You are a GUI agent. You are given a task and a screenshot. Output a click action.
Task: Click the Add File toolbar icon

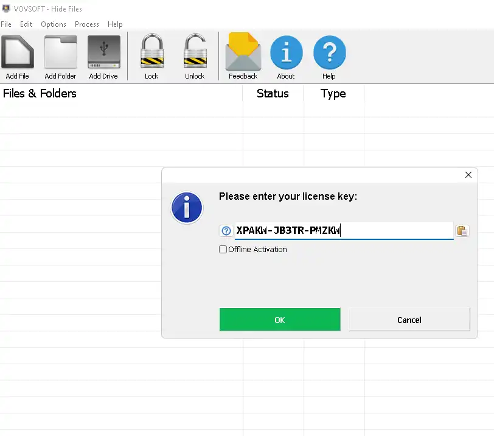coord(17,53)
